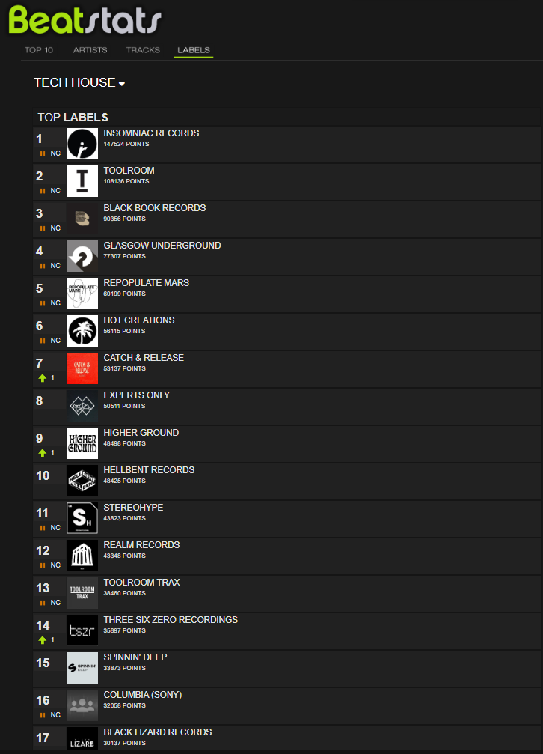The width and height of the screenshot is (543, 754).
Task: Select the Stereohype SH logo
Action: tap(82, 518)
